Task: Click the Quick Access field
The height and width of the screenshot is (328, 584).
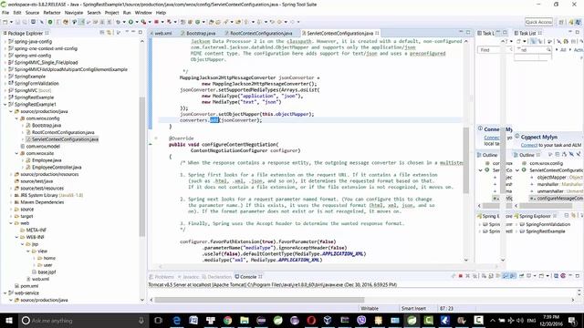Action: point(538,22)
